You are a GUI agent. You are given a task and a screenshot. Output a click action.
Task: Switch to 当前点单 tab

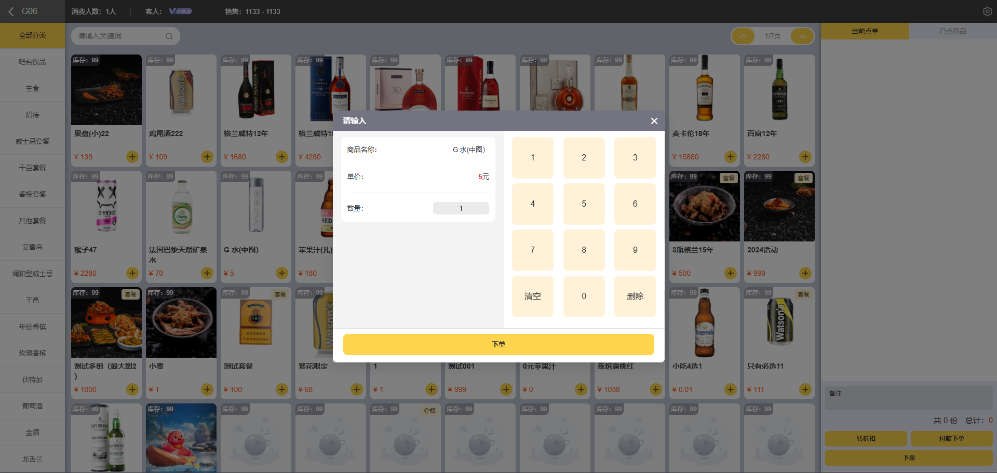coord(865,31)
